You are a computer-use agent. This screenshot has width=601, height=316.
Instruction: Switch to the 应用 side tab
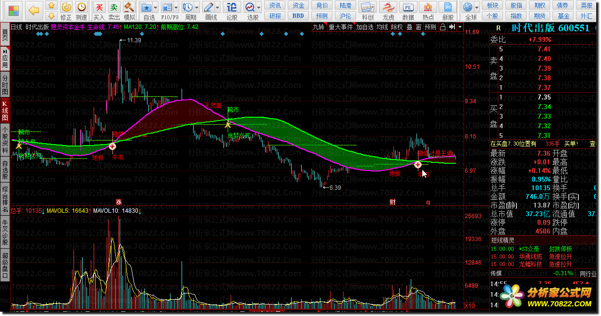pos(5,59)
